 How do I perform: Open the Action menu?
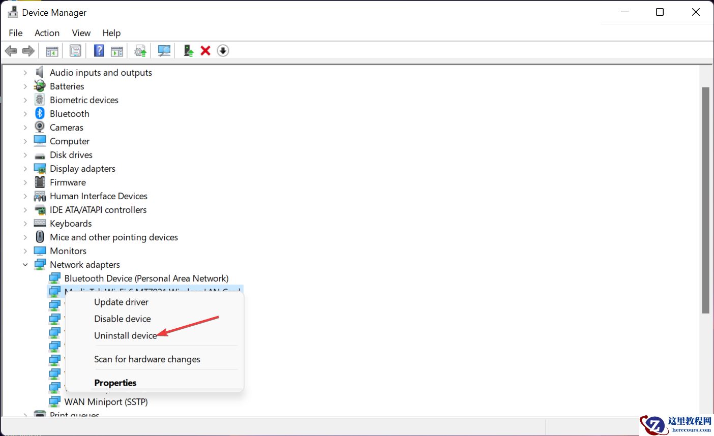tap(47, 33)
